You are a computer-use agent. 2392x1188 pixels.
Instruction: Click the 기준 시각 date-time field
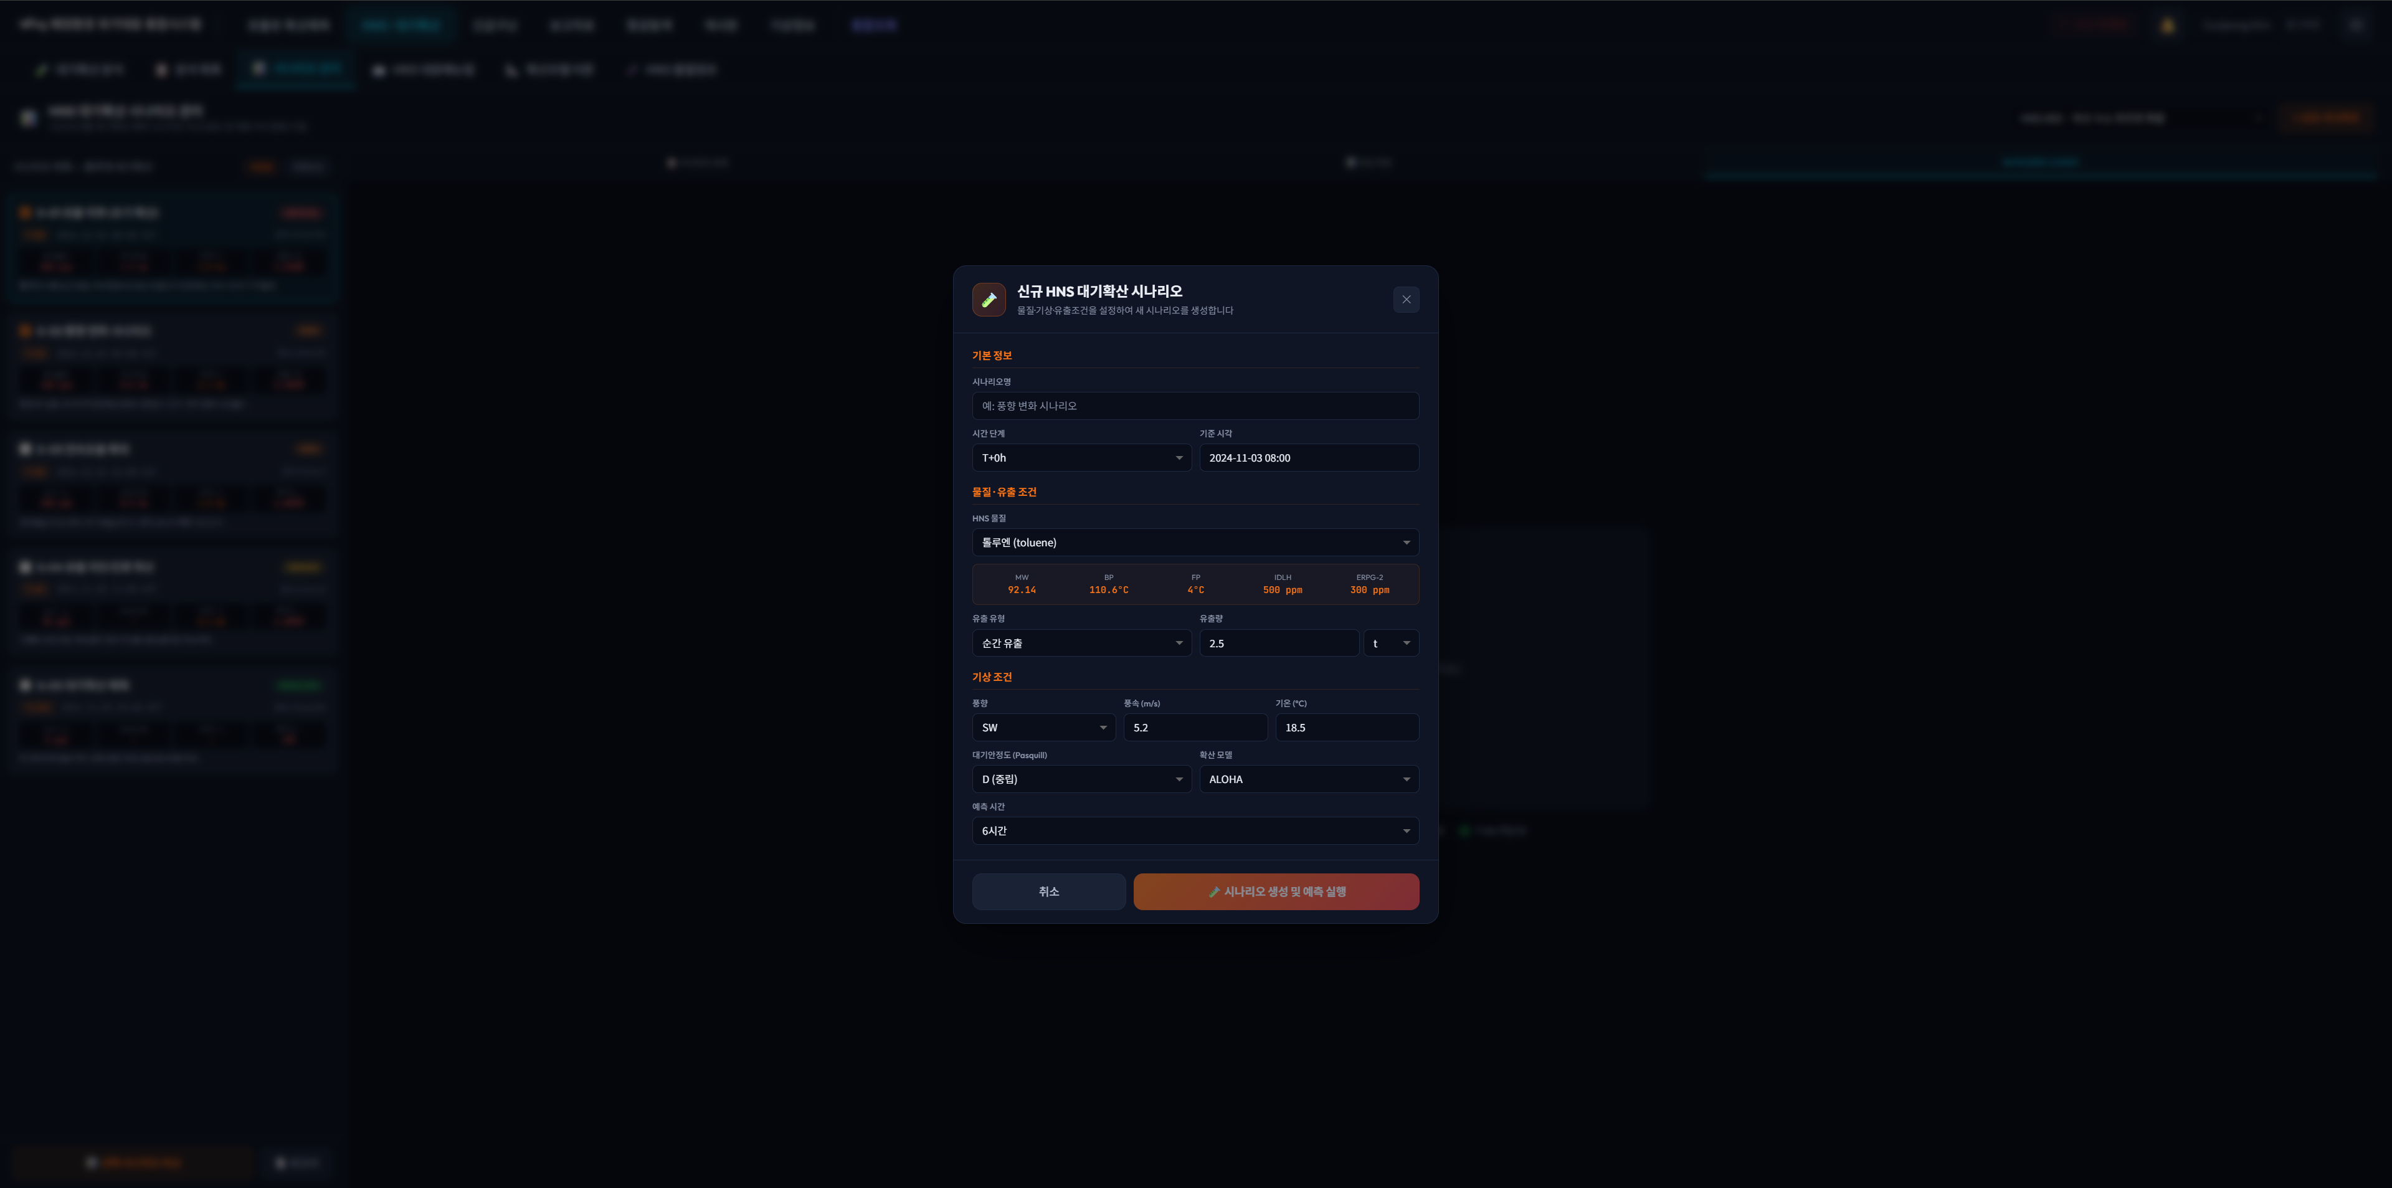[1308, 458]
